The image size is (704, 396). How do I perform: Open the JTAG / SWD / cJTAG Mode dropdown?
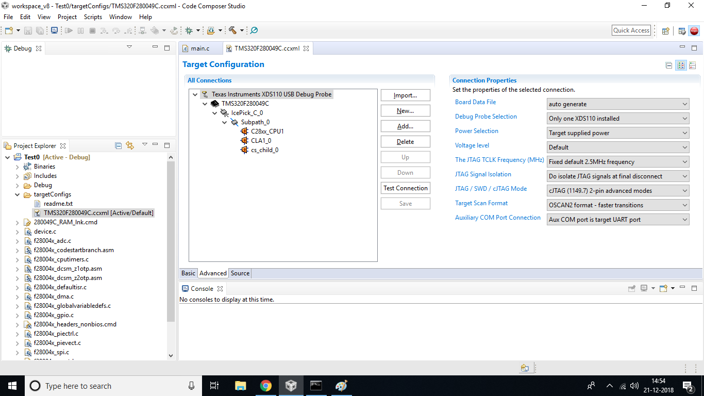[x=618, y=191]
